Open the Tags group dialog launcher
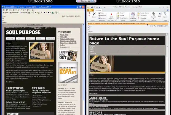Image resolution: width=171 pixels, height=115 pixels. (x=149, y=20)
